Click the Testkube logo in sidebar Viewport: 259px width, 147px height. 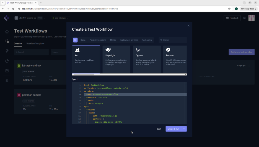point(7,18)
